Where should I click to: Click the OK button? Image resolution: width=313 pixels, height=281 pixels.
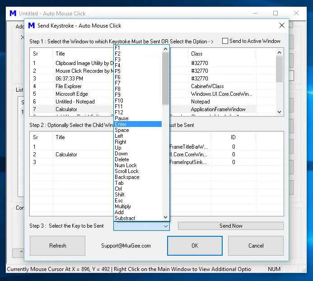click(x=195, y=246)
